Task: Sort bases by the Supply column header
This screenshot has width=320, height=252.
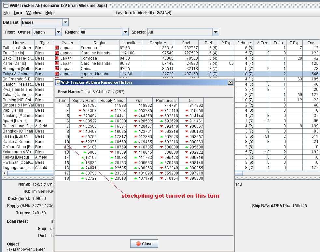Action: [158, 43]
